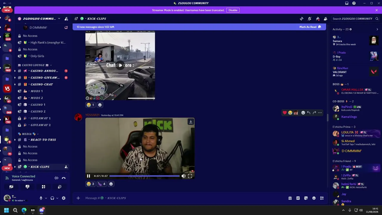Toggle the eggplant reaction with count 4
This screenshot has width=382, height=215.
102,184
